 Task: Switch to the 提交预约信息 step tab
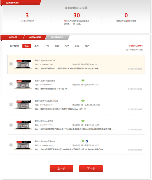click(x=57, y=38)
